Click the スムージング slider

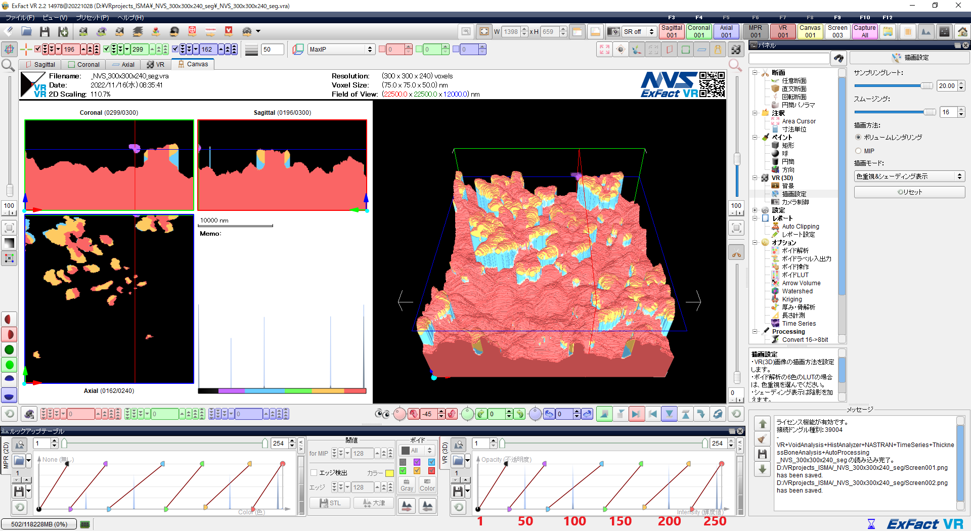(x=895, y=112)
